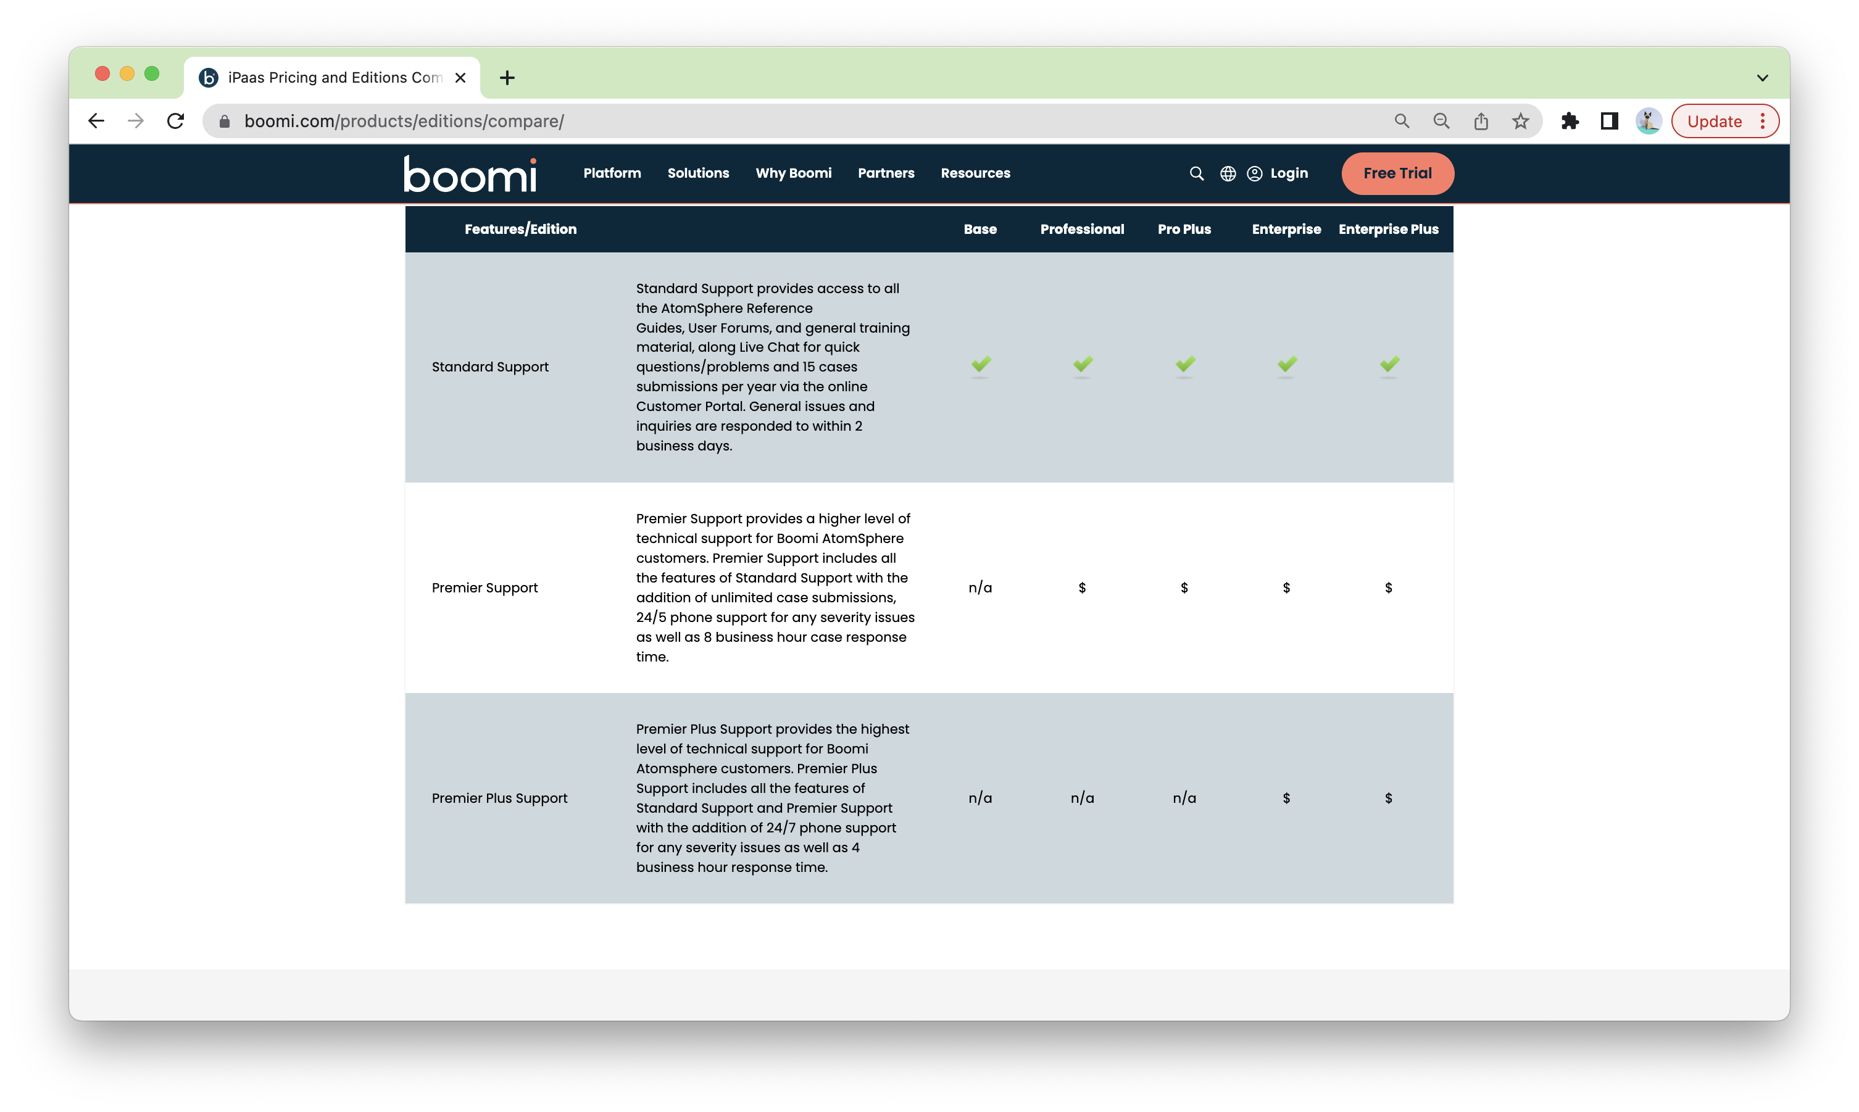Image resolution: width=1859 pixels, height=1112 pixels.
Task: Click the Free Trial button
Action: (x=1397, y=173)
